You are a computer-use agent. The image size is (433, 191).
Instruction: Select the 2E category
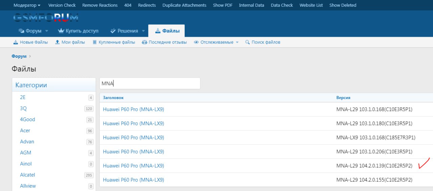pos(23,97)
